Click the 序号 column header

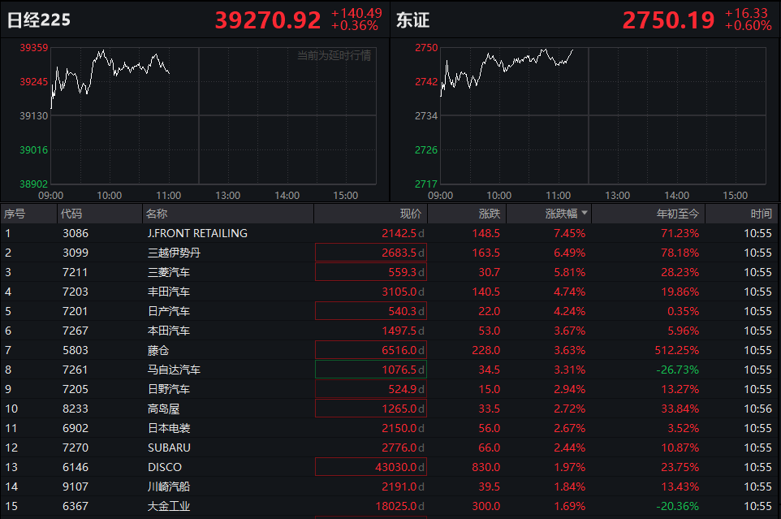pos(15,214)
